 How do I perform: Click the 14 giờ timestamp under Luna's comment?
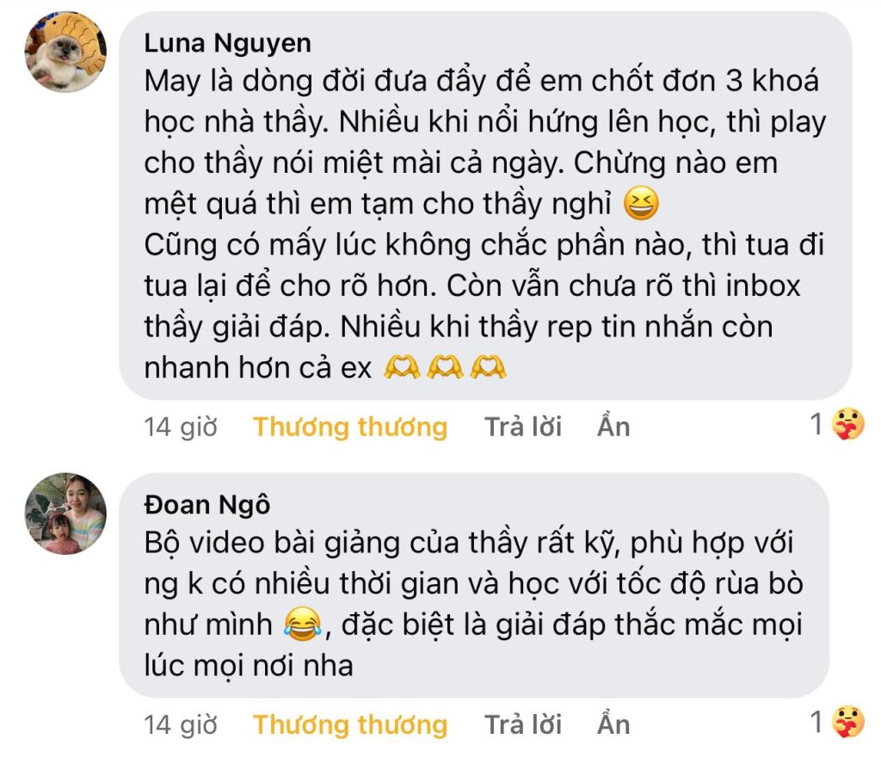181,427
